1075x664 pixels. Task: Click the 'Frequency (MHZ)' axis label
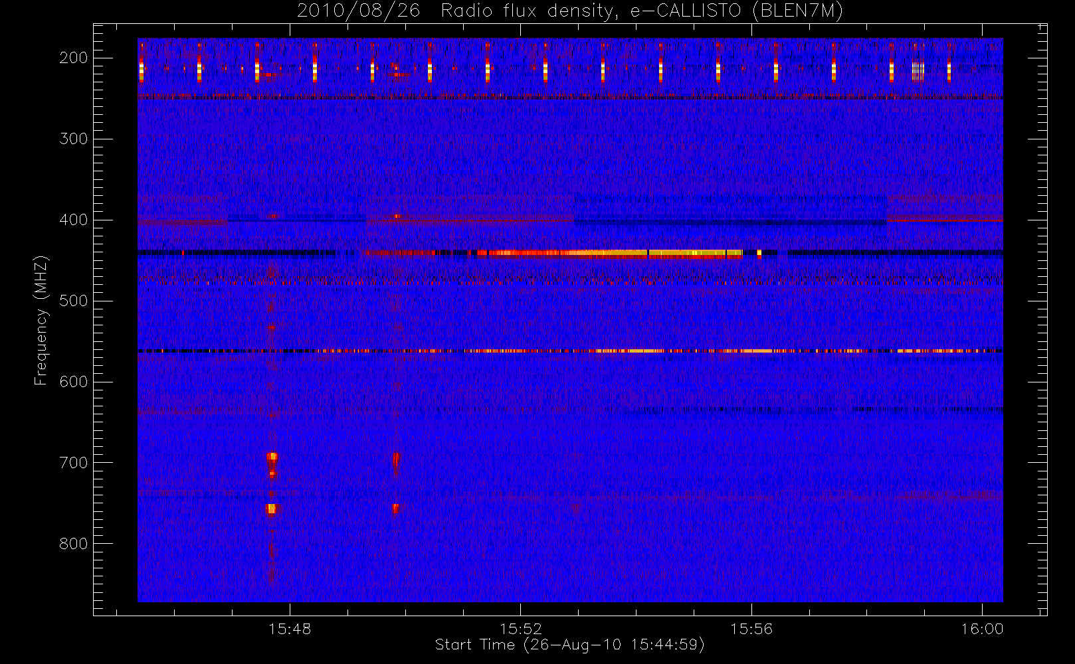pos(41,320)
